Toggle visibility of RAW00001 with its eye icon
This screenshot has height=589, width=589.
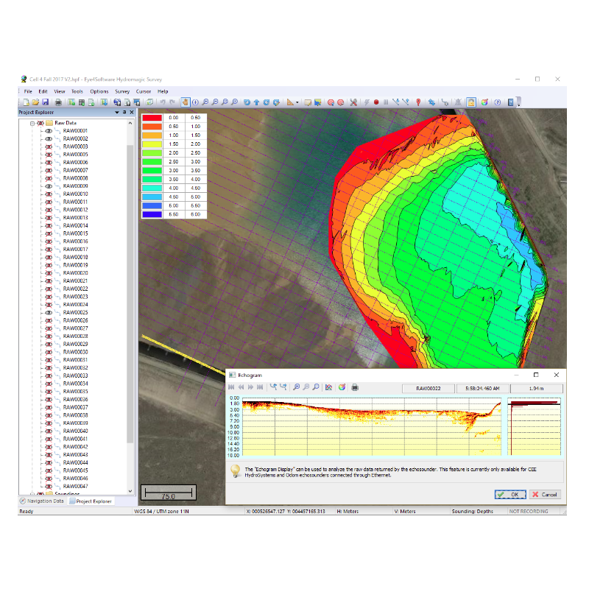coord(49,131)
